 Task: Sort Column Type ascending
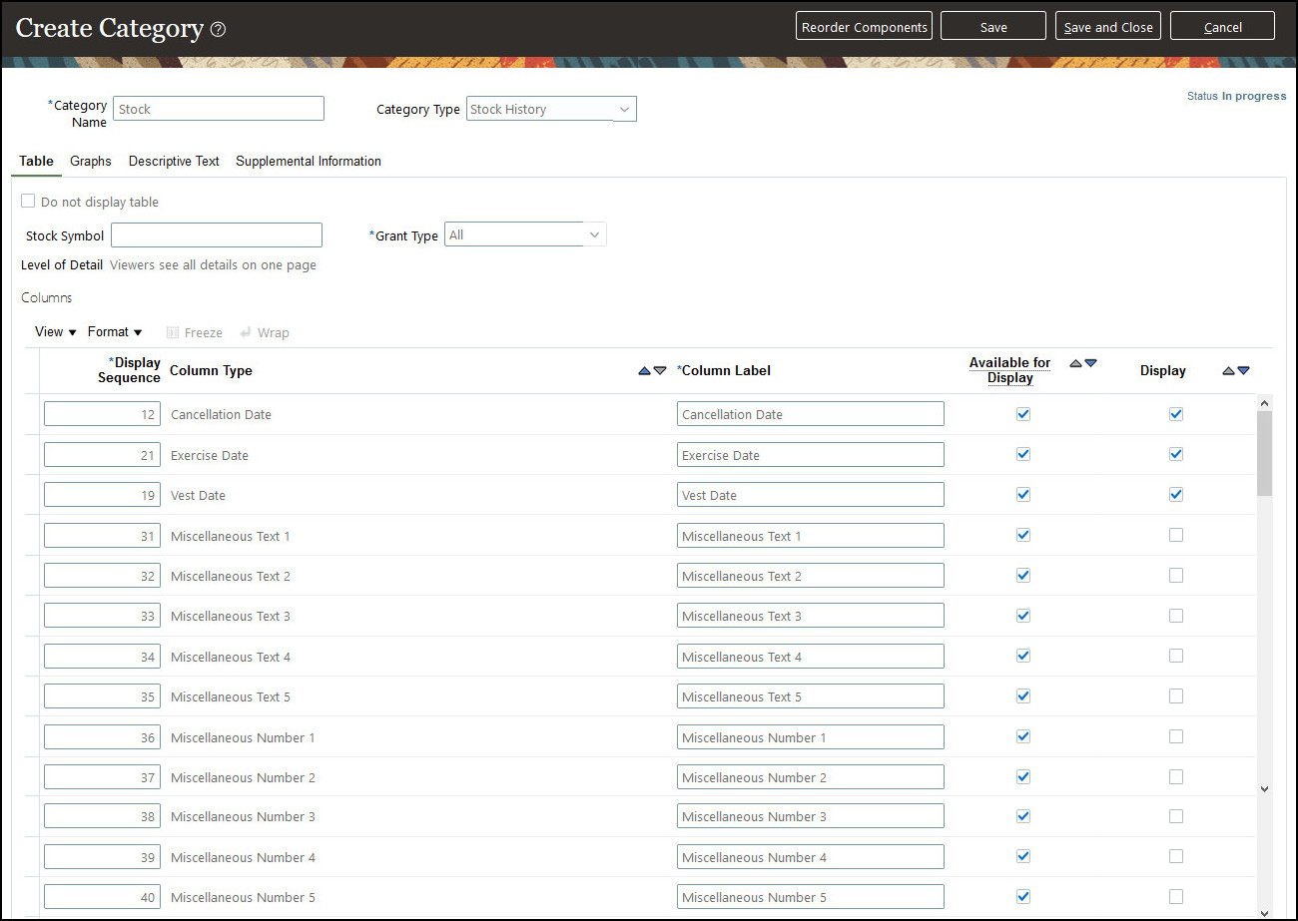point(645,370)
